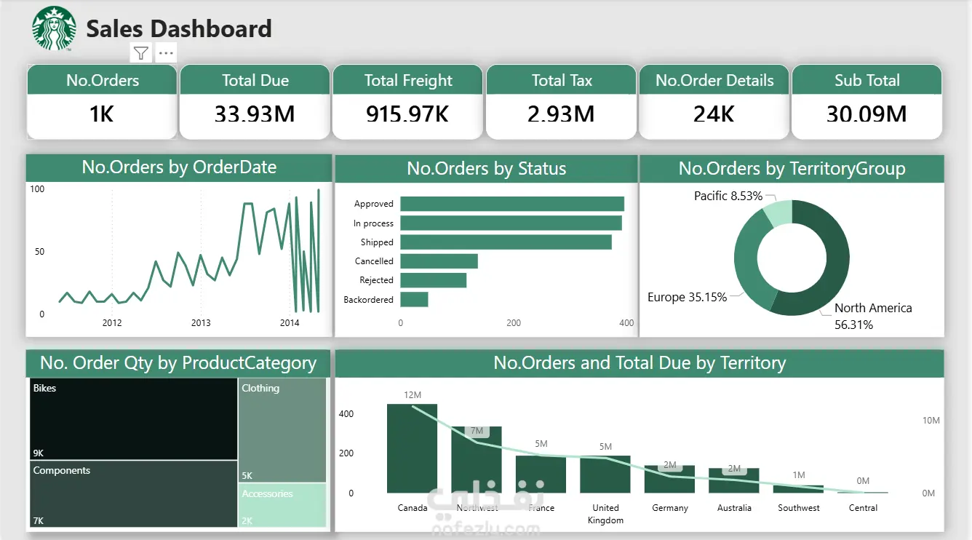Click the Starbucks logo
The image size is (972, 540).
[54, 28]
